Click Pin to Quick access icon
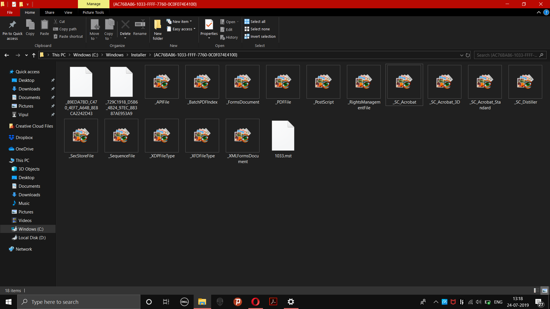Screen dimensions: 550x309 (x=12, y=25)
